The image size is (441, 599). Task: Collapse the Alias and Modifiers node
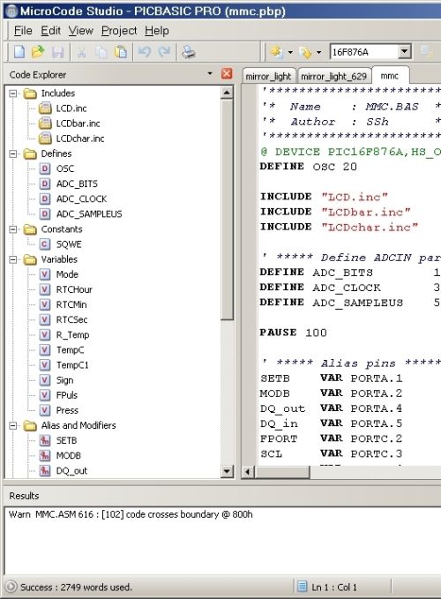(x=13, y=425)
